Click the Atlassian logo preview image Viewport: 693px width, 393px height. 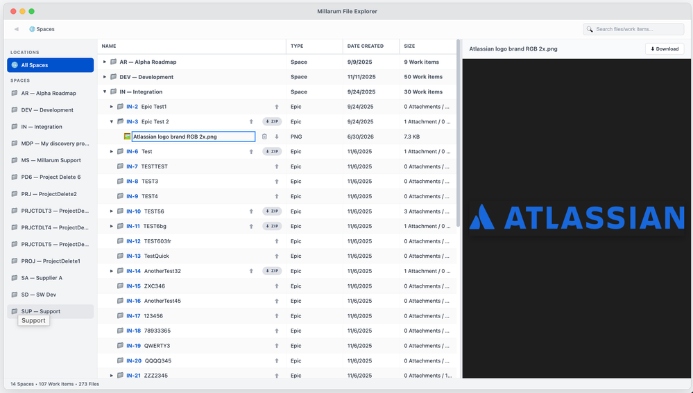click(x=576, y=217)
